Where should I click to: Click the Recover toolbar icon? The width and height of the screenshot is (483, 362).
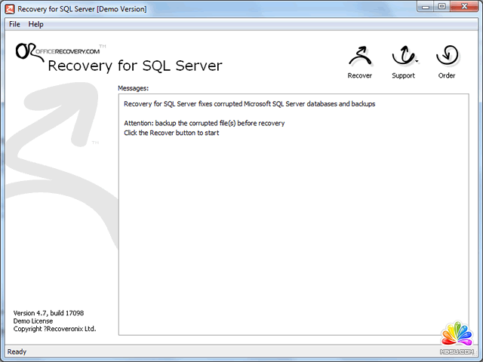(x=359, y=57)
